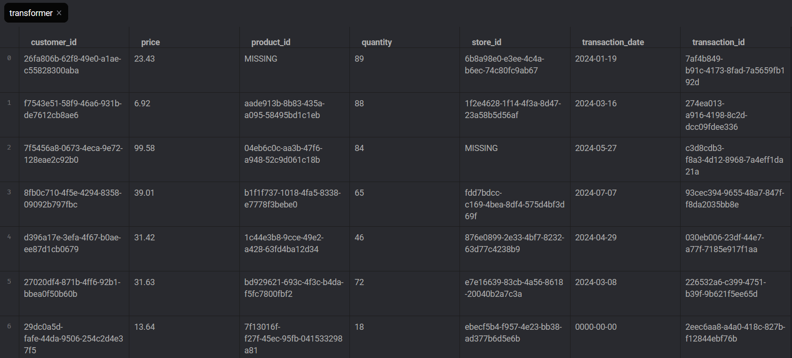The image size is (792, 358).
Task: Select the store_id column header
Action: click(486, 42)
